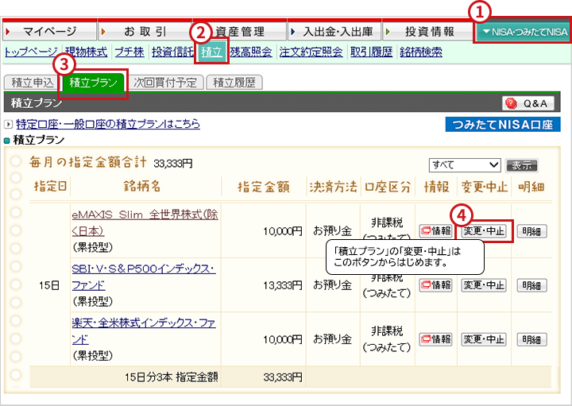The width and height of the screenshot is (572, 406).
Task: Click the 表示 button
Action: click(522, 165)
